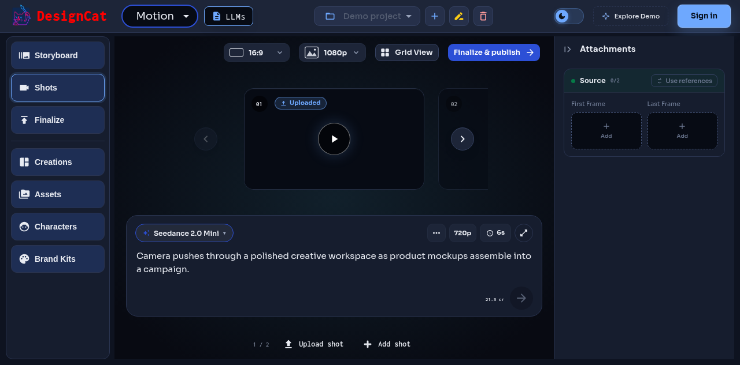
Task: Open the 1080p resolution dropdown
Action: pos(332,52)
